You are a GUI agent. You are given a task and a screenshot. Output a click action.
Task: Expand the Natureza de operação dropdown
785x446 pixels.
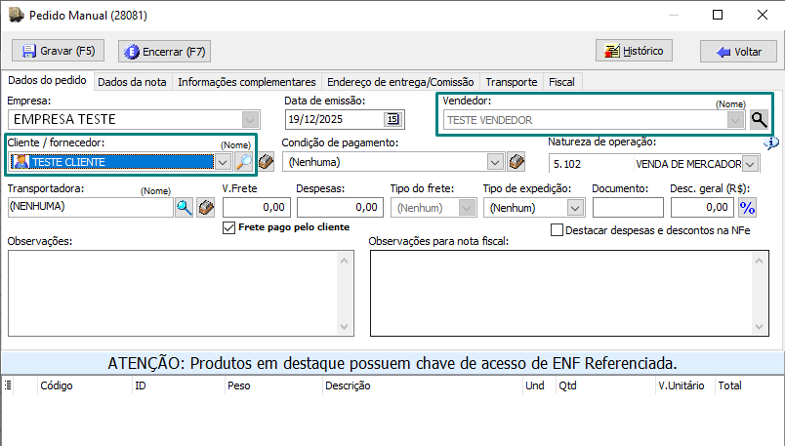coord(750,163)
